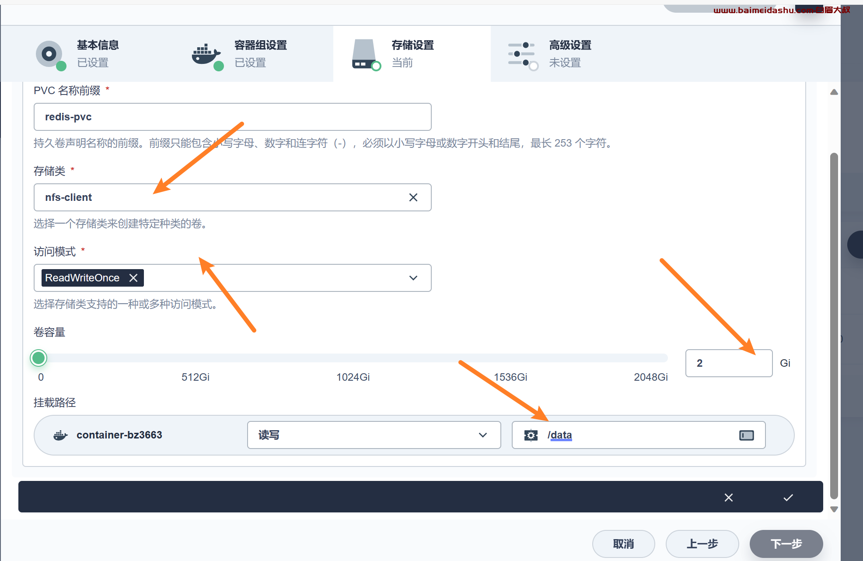The width and height of the screenshot is (863, 561).
Task: Focus the volume capacity input showing 2
Action: coord(729,363)
